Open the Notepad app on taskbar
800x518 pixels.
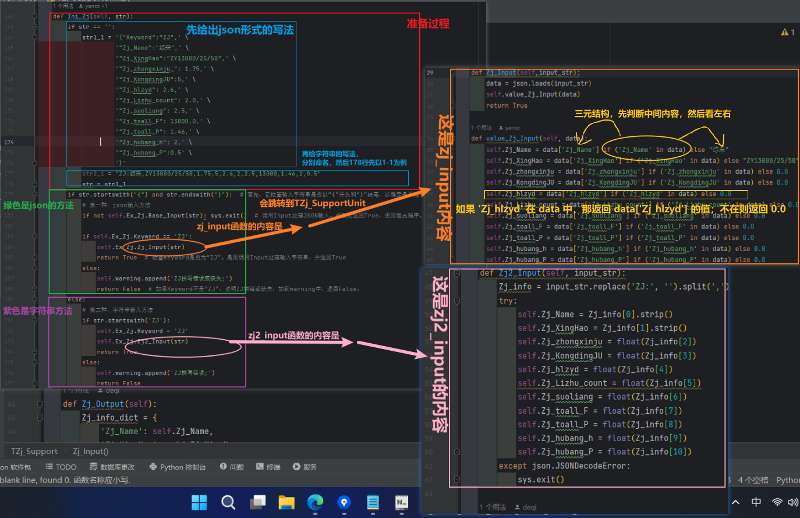(373, 502)
